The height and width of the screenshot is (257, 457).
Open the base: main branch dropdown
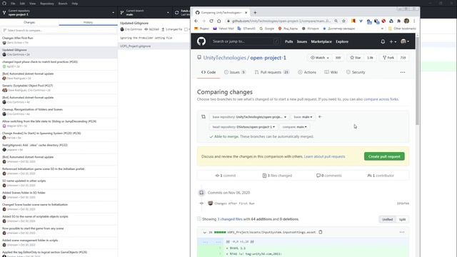click(x=303, y=117)
